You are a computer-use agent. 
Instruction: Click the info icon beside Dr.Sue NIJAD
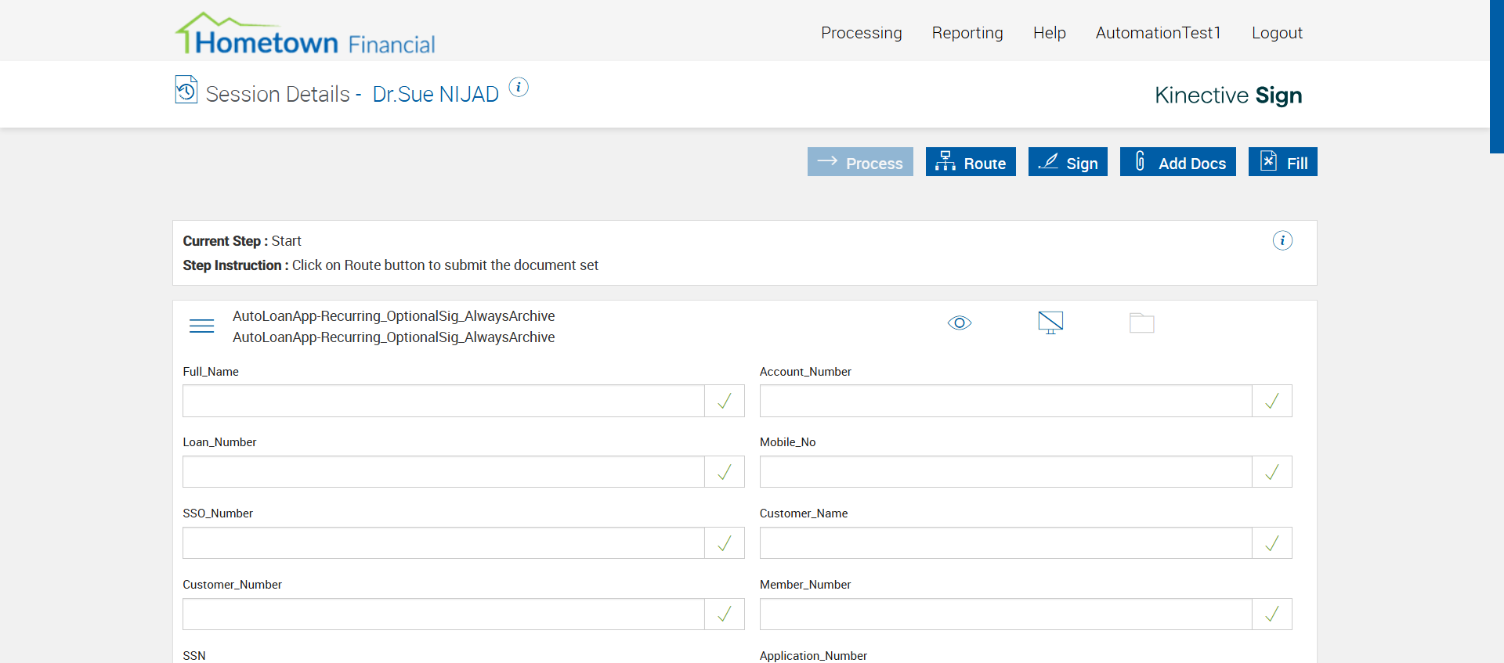coord(519,88)
